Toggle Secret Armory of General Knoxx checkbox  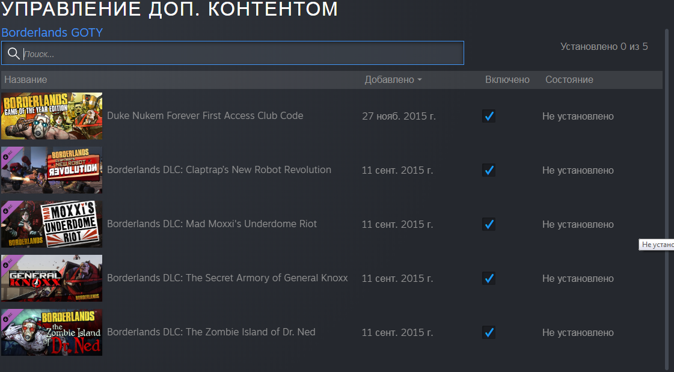click(489, 278)
